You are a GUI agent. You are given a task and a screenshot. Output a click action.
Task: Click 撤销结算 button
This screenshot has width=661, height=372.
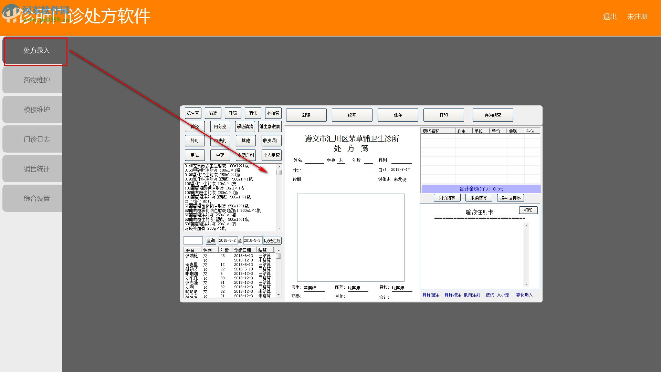(x=479, y=198)
